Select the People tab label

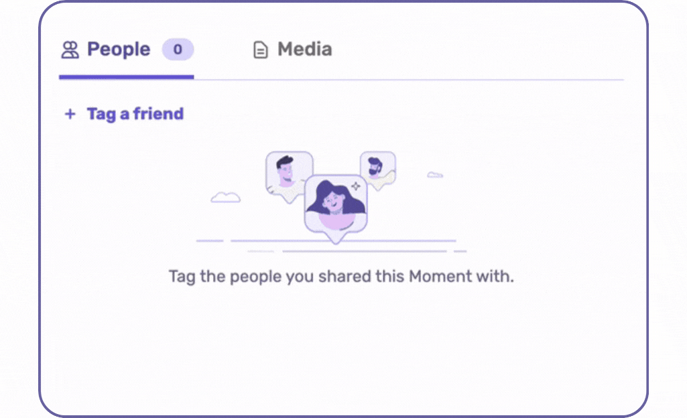(x=119, y=49)
